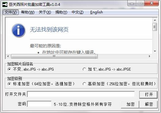Screen dimensions: 161x113
Task: Open the 关于(X) menu
Action: pyautogui.click(x=45, y=12)
